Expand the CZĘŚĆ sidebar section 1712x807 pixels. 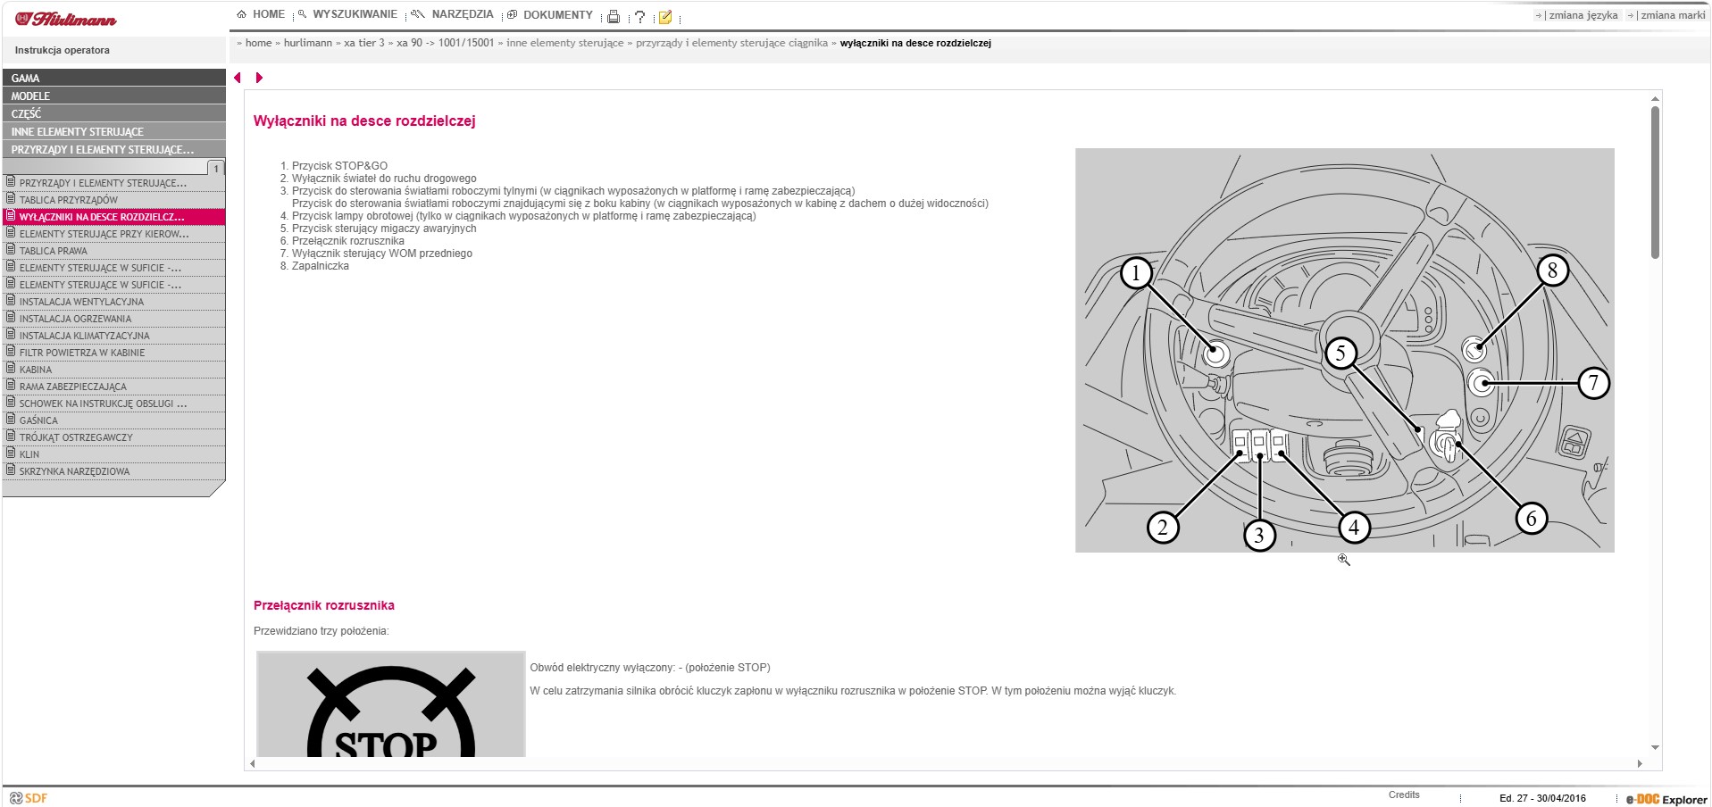pos(114,113)
